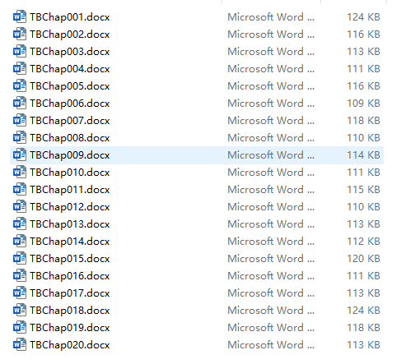
Task: Click the Word icon next to TBChap007.docx
Action: pos(20,121)
